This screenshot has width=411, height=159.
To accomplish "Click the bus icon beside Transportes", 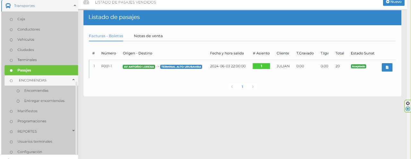I will [x=8, y=6].
